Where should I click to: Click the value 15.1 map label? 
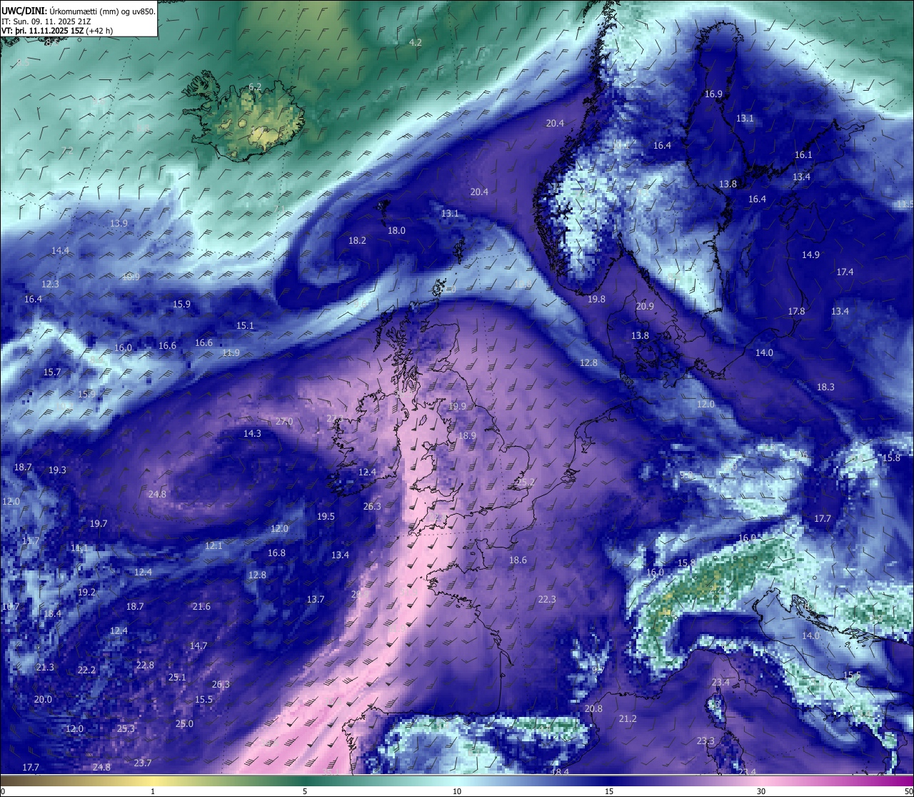point(245,325)
